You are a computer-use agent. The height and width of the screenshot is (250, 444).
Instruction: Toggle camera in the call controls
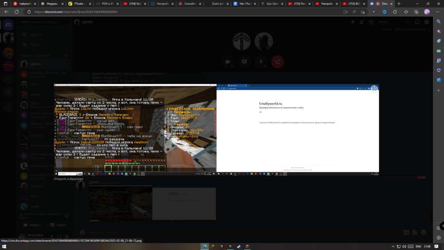[228, 62]
